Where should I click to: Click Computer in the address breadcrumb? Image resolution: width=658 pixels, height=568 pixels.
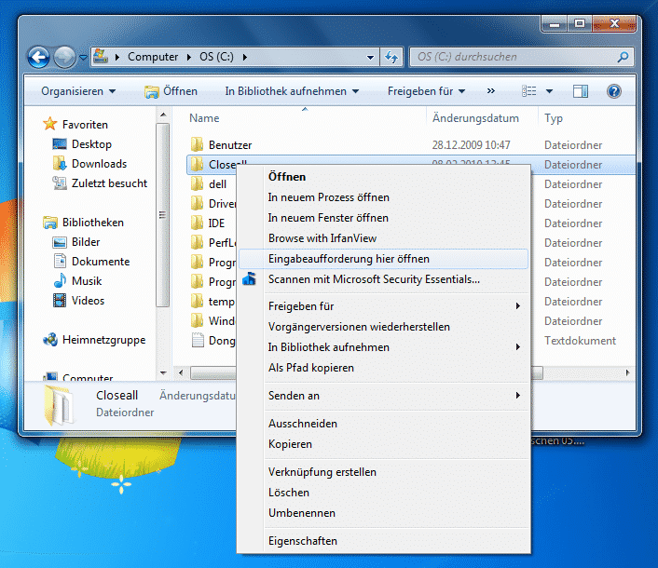click(x=153, y=57)
